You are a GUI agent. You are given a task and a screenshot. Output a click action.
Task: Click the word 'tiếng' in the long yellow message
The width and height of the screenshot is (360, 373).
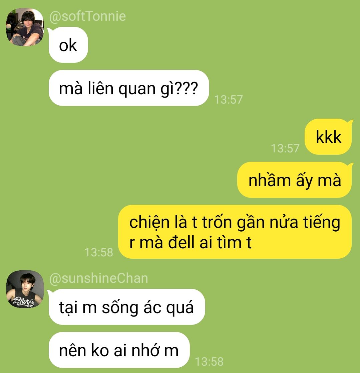point(322,222)
